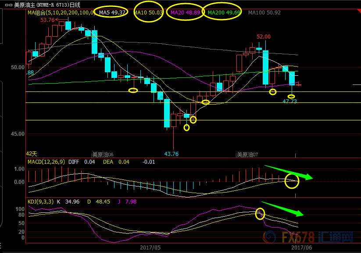
Task: Select the MA5 49.37 indicator label
Action: (x=113, y=13)
